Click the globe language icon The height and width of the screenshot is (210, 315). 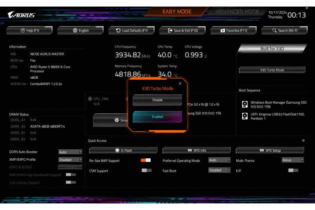click(75, 31)
